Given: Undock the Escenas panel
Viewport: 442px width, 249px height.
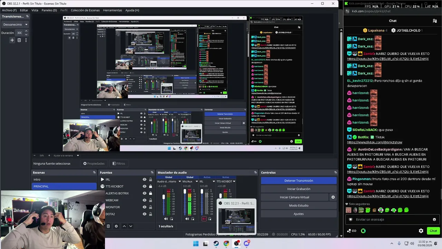Looking at the screenshot, I should coord(94,173).
